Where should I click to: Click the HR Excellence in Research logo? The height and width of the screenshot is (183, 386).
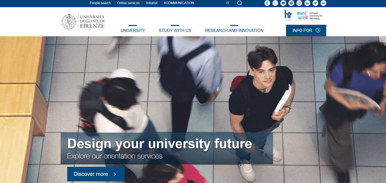[288, 15]
